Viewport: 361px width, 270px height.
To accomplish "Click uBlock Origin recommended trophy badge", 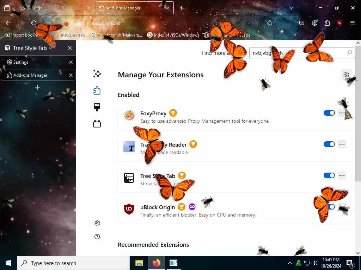I will [x=182, y=207].
